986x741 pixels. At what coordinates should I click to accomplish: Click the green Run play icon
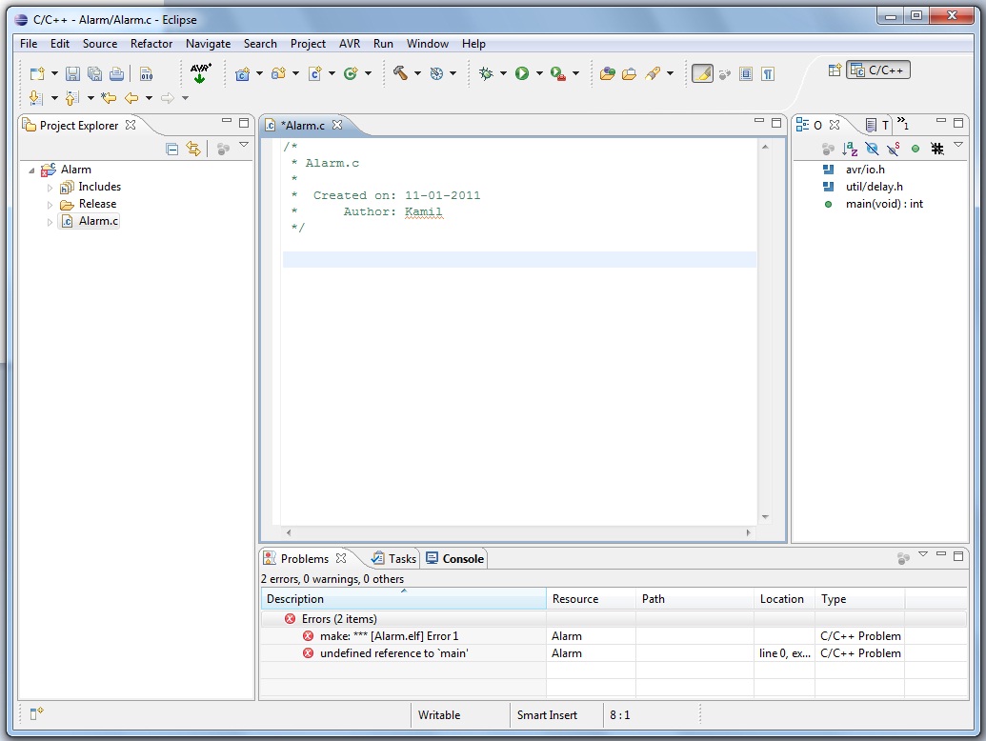pyautogui.click(x=522, y=73)
